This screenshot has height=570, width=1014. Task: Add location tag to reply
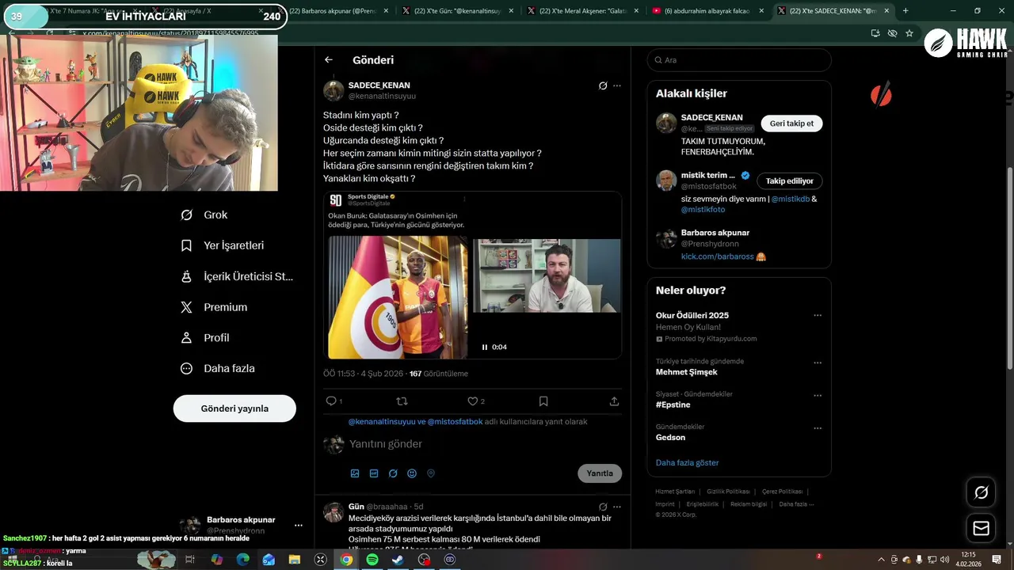click(431, 473)
